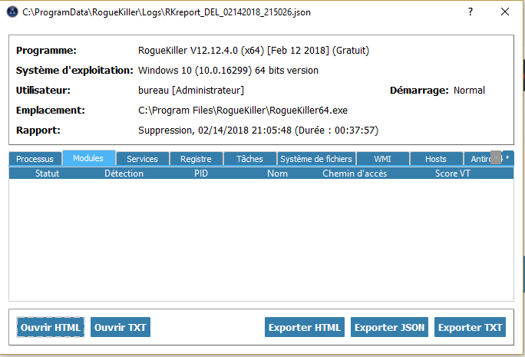Click the report file path in title bar
Screen dimensions: 525x357
[167, 12]
